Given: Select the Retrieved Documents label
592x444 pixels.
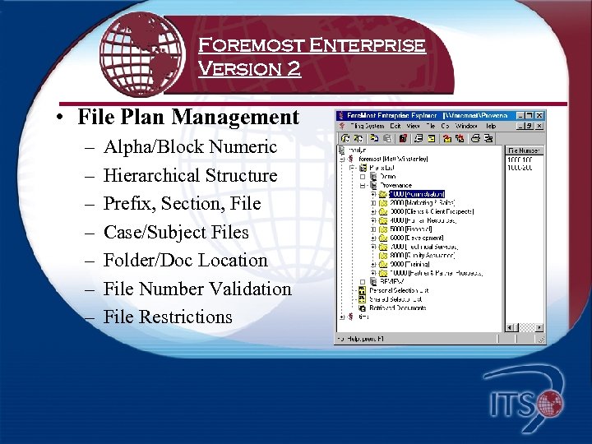Looking at the screenshot, I should click(x=398, y=308).
